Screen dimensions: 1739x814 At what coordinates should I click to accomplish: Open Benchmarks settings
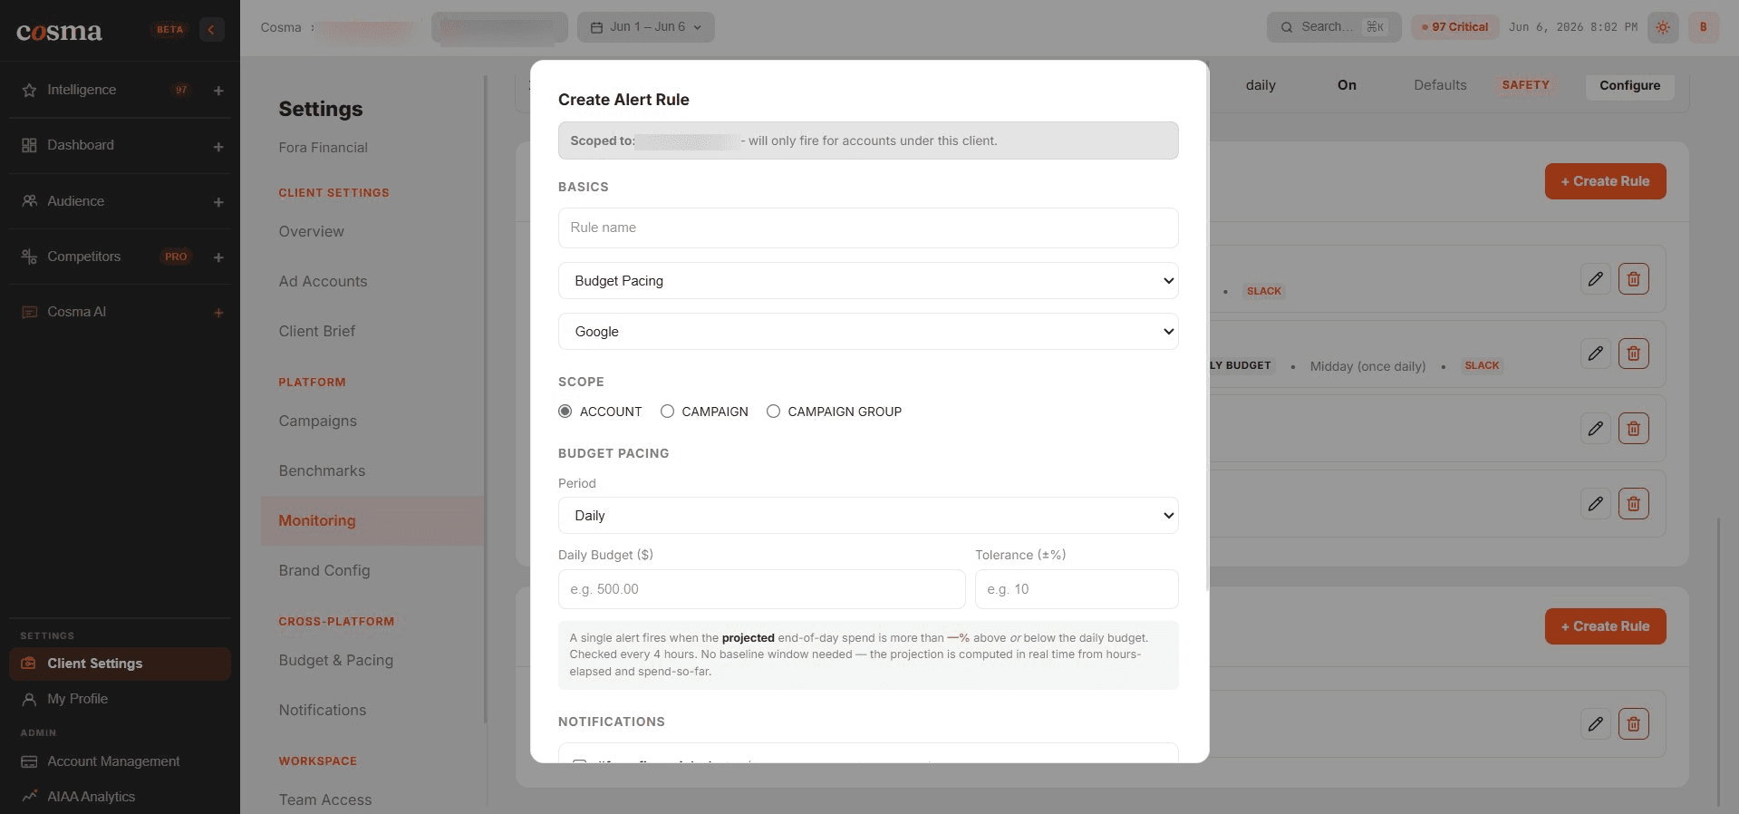pos(323,470)
